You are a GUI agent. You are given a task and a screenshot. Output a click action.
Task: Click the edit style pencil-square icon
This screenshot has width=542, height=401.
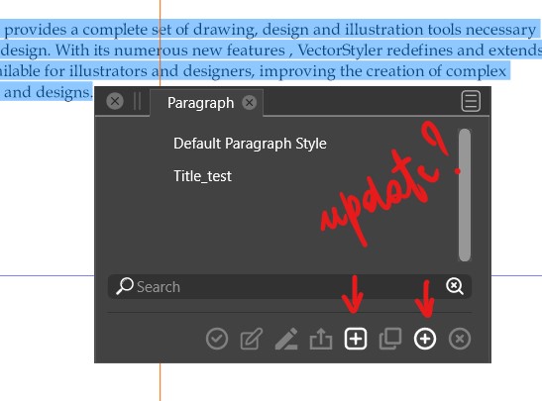(x=252, y=339)
